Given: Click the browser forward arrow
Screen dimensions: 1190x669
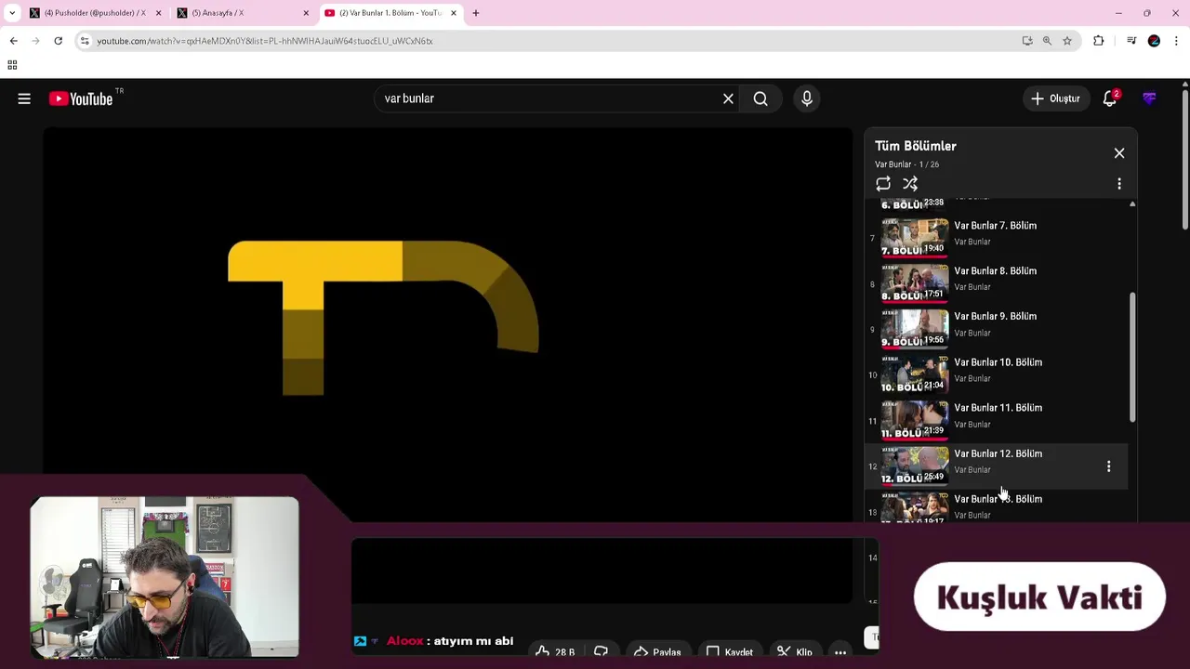Looking at the screenshot, I should tap(35, 41).
